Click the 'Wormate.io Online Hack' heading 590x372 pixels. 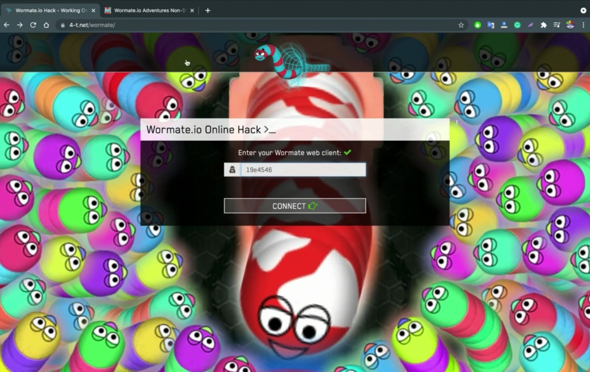(x=211, y=130)
